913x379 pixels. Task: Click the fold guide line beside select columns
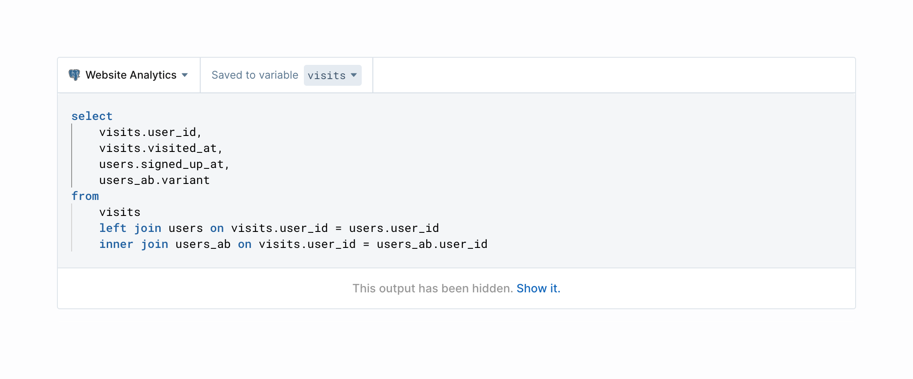(72, 156)
